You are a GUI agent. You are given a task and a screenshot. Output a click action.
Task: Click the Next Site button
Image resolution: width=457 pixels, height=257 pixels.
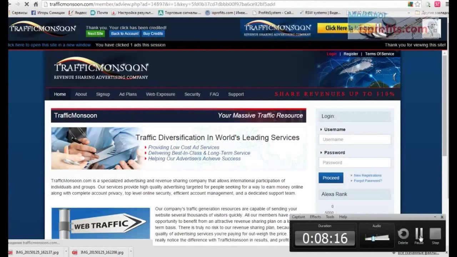pyautogui.click(x=95, y=34)
